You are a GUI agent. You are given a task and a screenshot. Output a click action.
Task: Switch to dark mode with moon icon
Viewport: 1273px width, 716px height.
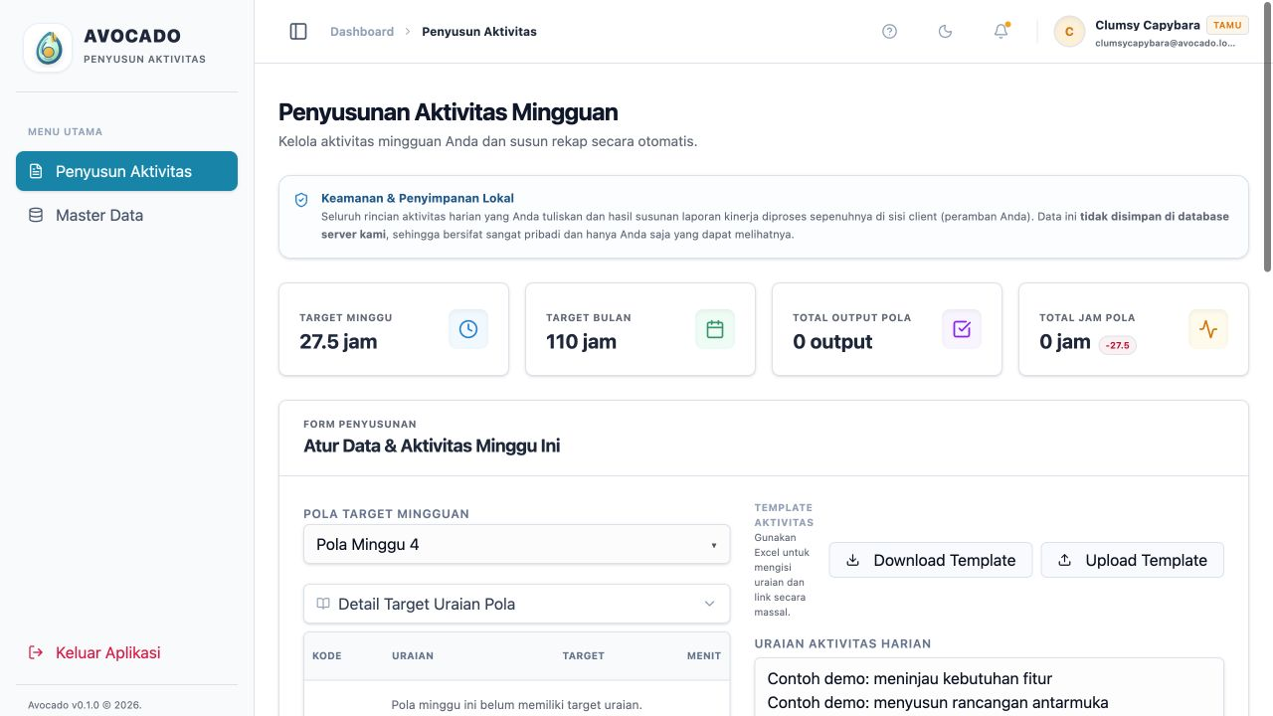(x=946, y=32)
